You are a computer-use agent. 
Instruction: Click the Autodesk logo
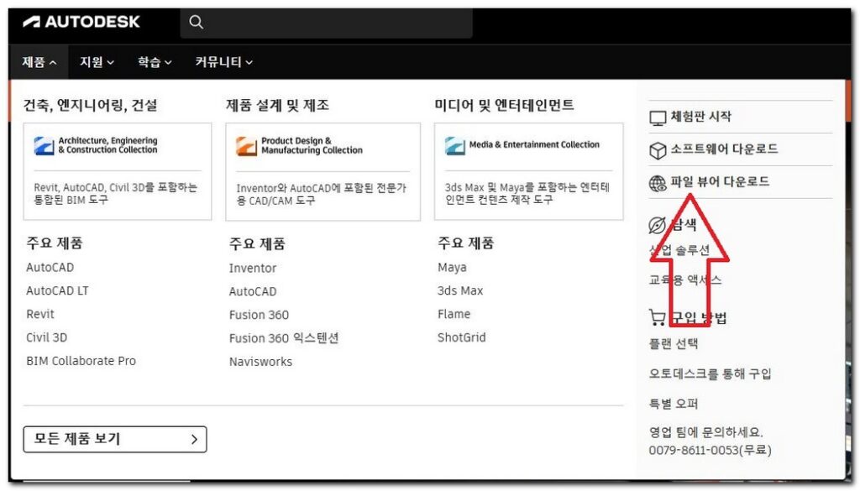[x=84, y=22]
